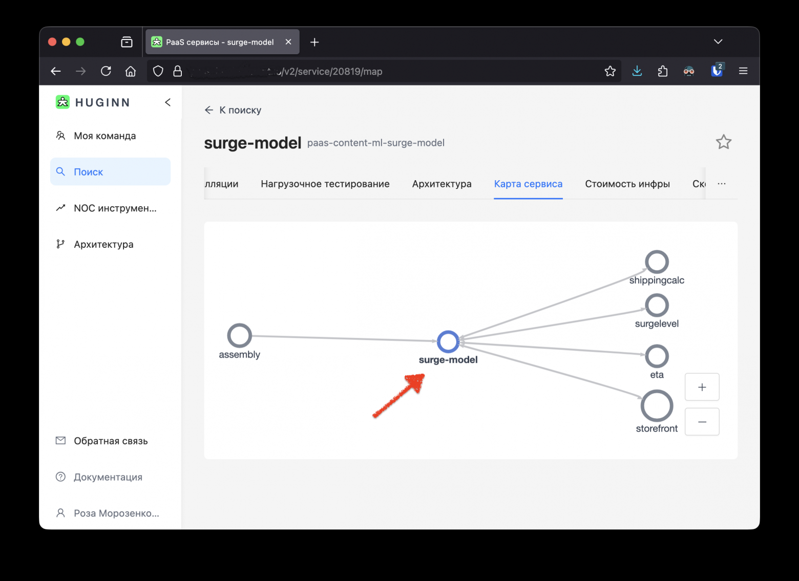Open Документация help page

tap(108, 477)
